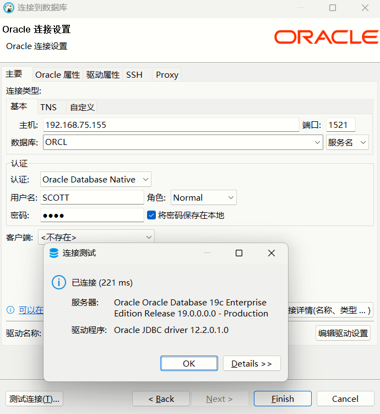
Task: Toggle the 将密码保存在本地 checkbox
Action: click(151, 215)
